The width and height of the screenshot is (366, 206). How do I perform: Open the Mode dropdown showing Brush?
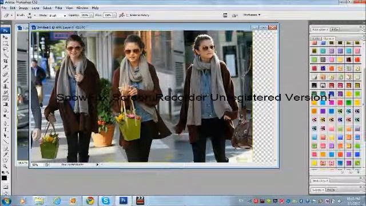pyautogui.click(x=57, y=15)
